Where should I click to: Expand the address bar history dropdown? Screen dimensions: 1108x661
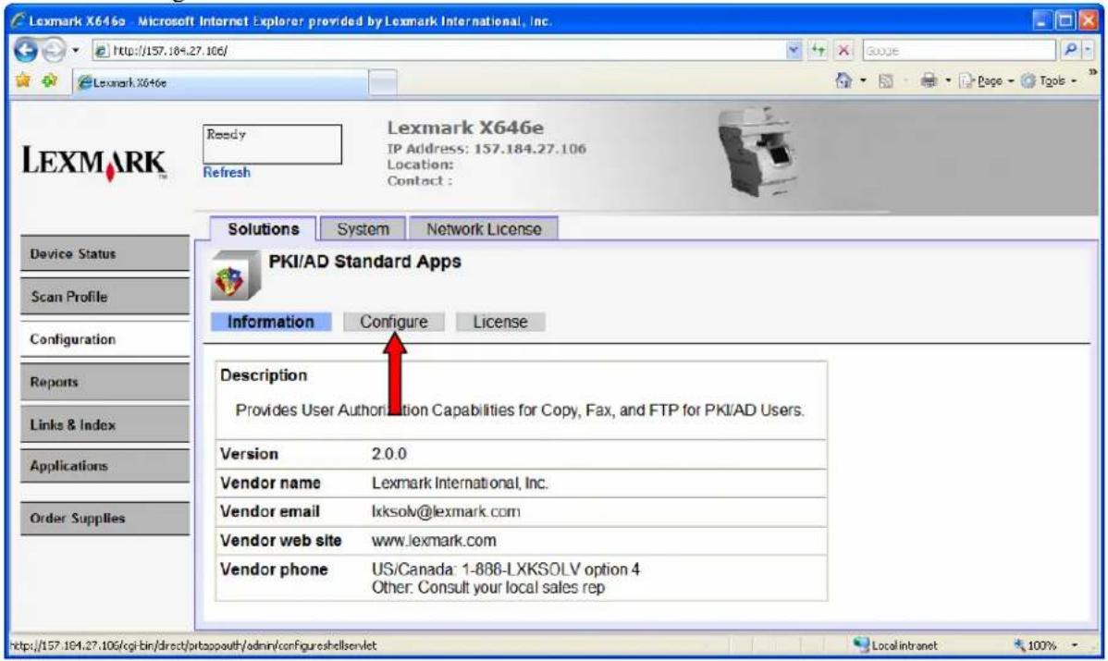[794, 50]
